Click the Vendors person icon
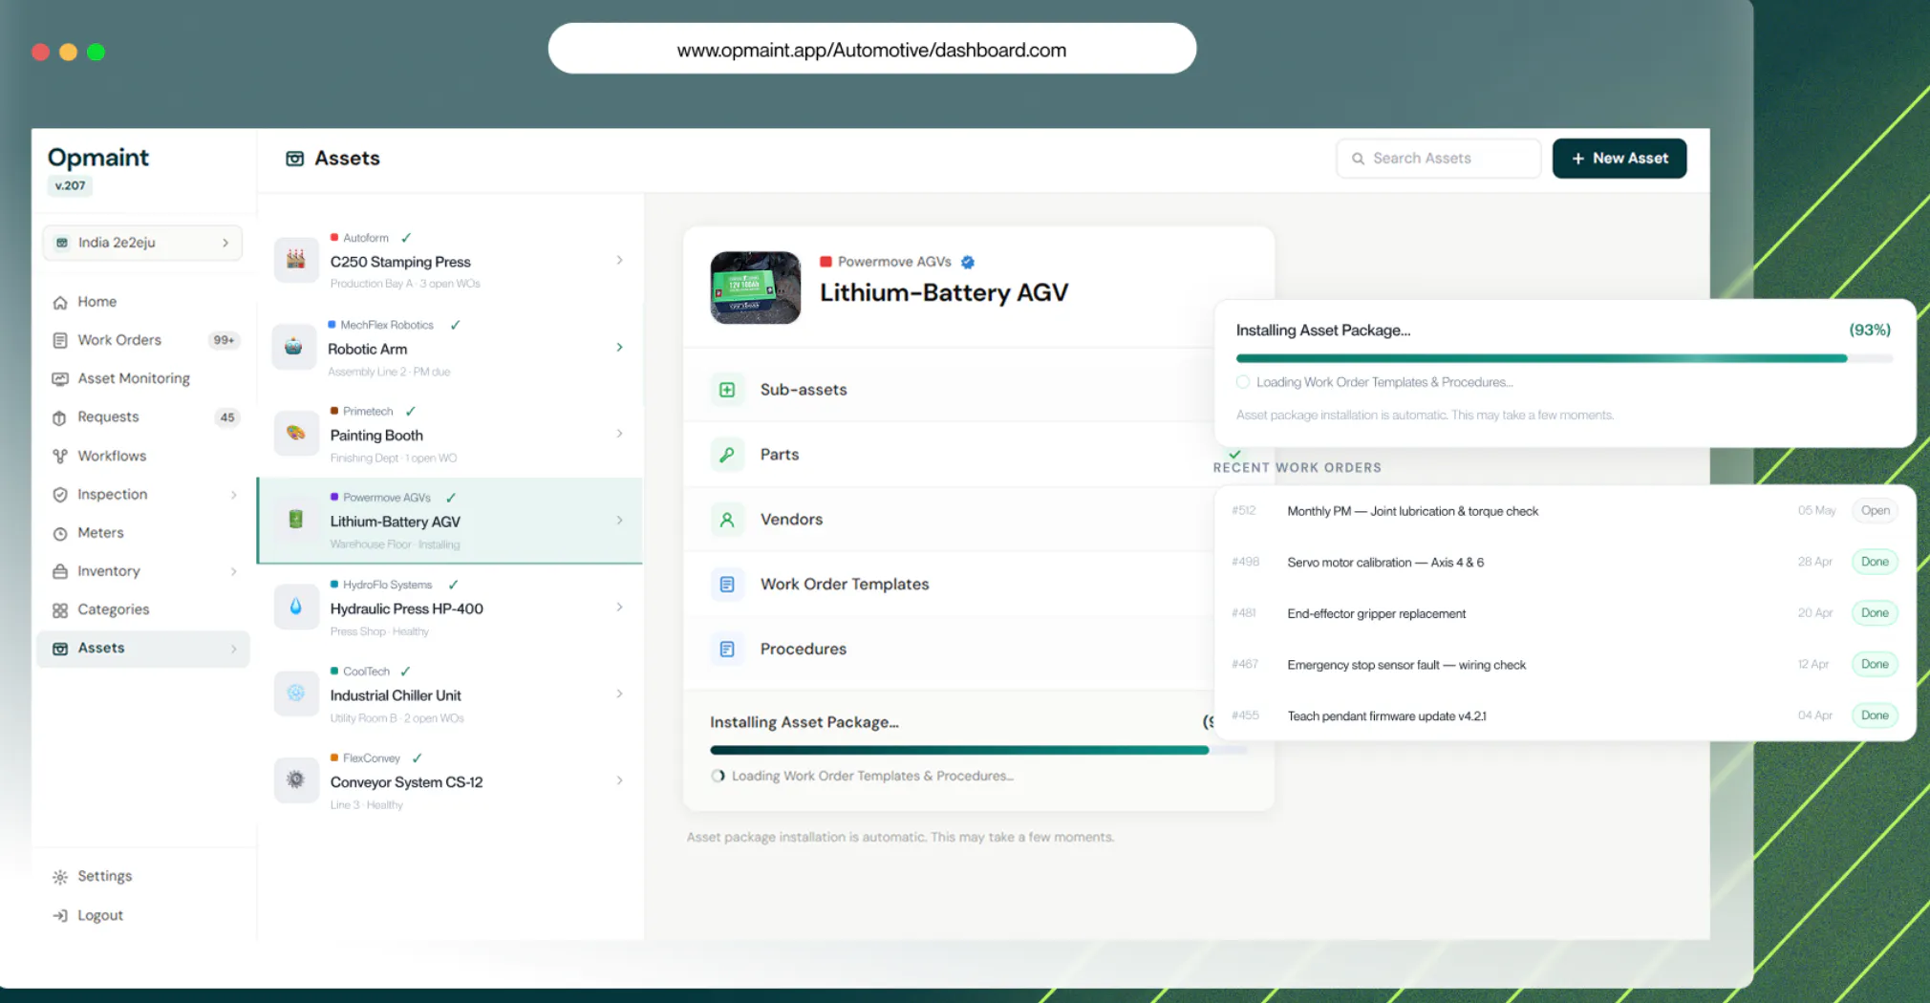This screenshot has height=1003, width=1930. (727, 520)
